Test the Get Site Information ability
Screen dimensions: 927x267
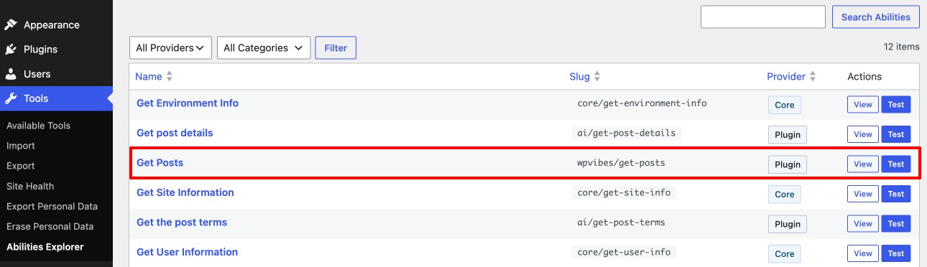click(896, 194)
